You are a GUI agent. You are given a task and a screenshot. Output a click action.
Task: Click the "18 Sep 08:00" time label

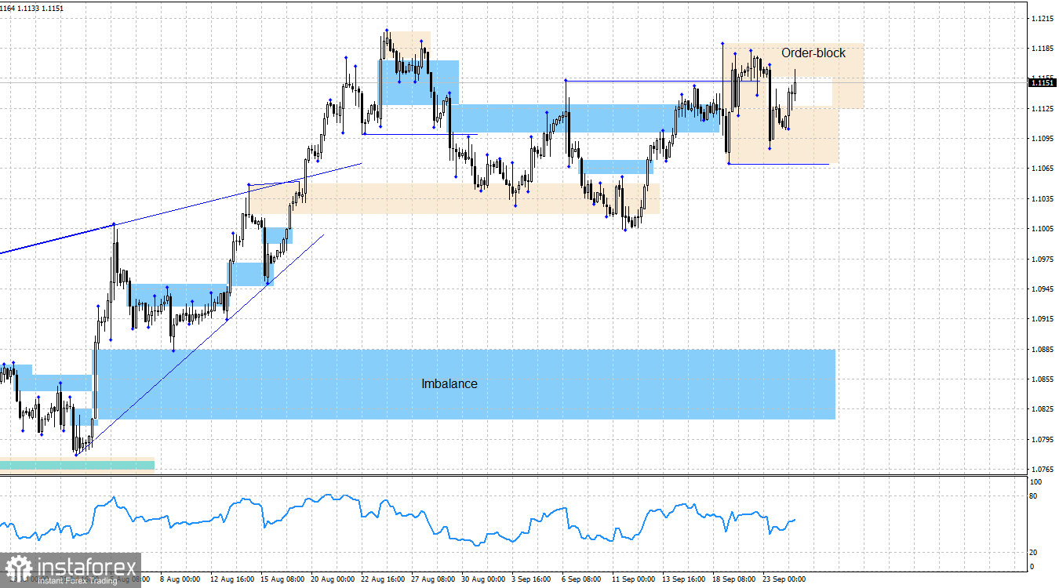(x=734, y=579)
